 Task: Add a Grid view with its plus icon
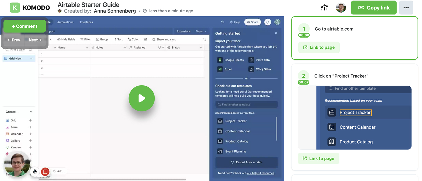30,120
